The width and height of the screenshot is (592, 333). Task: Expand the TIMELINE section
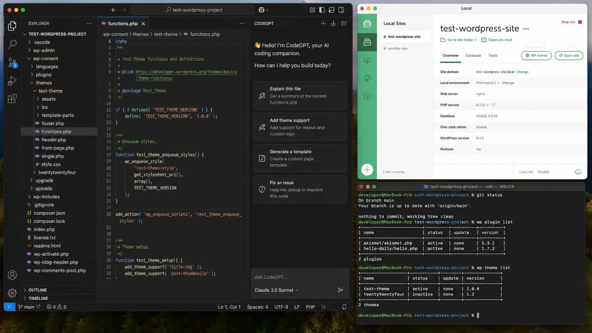pos(59,298)
